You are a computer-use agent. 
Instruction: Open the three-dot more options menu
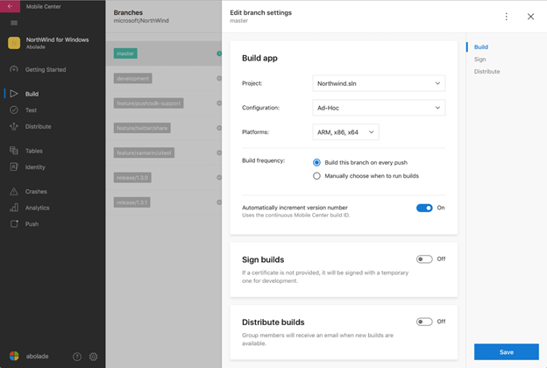tap(506, 17)
